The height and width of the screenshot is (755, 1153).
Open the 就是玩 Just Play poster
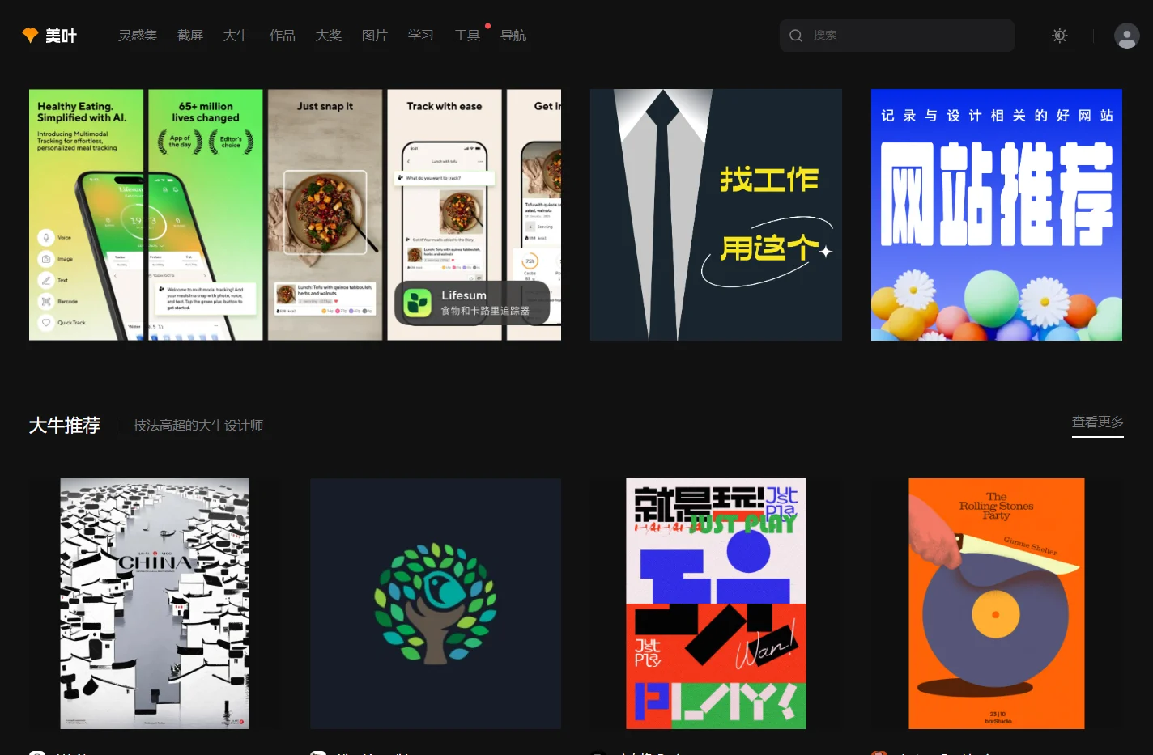[716, 604]
